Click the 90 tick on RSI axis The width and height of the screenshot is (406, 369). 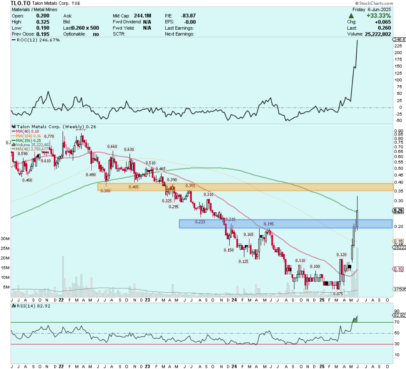pyautogui.click(x=397, y=311)
